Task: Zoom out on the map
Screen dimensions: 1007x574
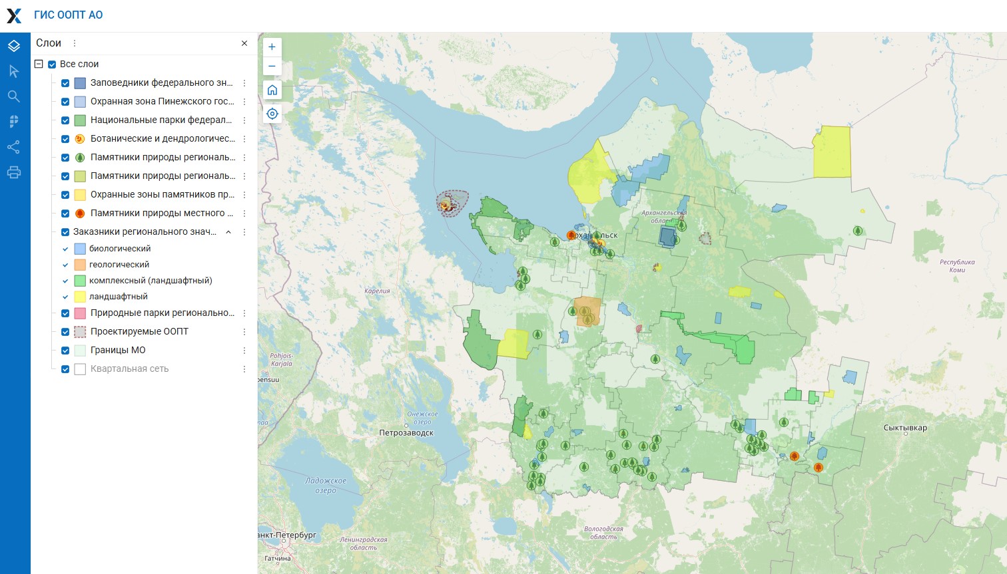Action: coord(272,66)
